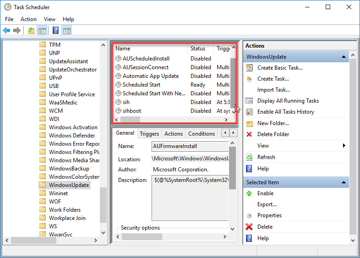Click the Description text box
Screen dimensions: 360x258
(190, 198)
